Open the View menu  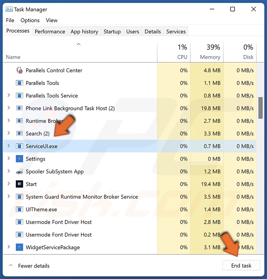[52, 20]
